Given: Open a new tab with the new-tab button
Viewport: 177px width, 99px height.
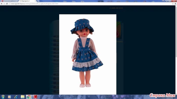Looking at the screenshot, I should click(38, 1).
